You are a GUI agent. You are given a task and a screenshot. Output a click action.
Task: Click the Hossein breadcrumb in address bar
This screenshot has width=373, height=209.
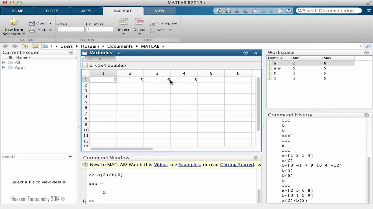(90, 46)
